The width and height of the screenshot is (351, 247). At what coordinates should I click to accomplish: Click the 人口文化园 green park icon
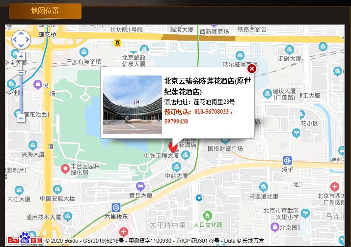[x=208, y=216]
